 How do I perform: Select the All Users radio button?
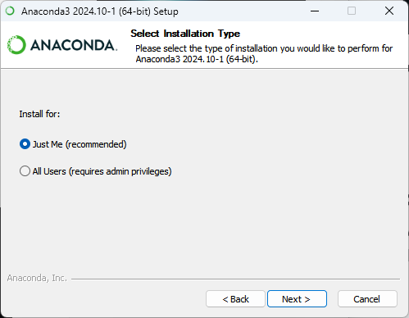[25, 171]
